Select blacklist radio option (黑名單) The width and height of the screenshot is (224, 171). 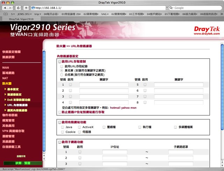click(x=62, y=71)
